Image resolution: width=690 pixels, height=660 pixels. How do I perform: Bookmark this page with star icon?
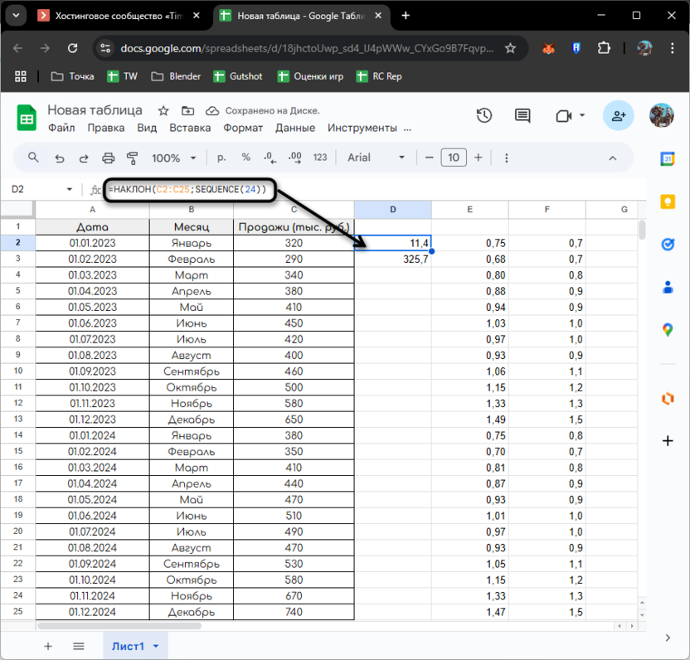coord(511,48)
